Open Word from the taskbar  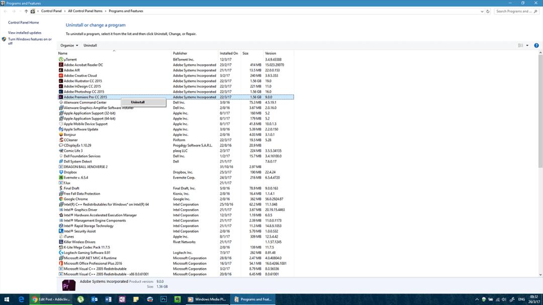coord(108,299)
